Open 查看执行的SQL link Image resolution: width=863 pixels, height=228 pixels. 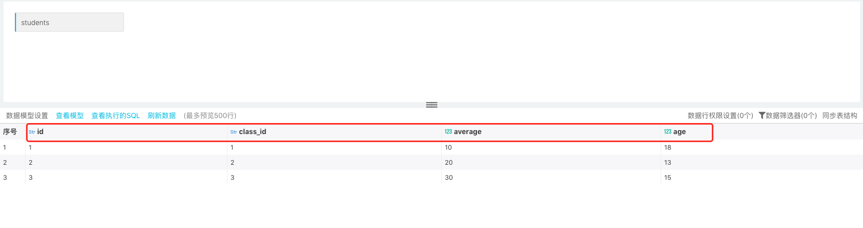(115, 116)
